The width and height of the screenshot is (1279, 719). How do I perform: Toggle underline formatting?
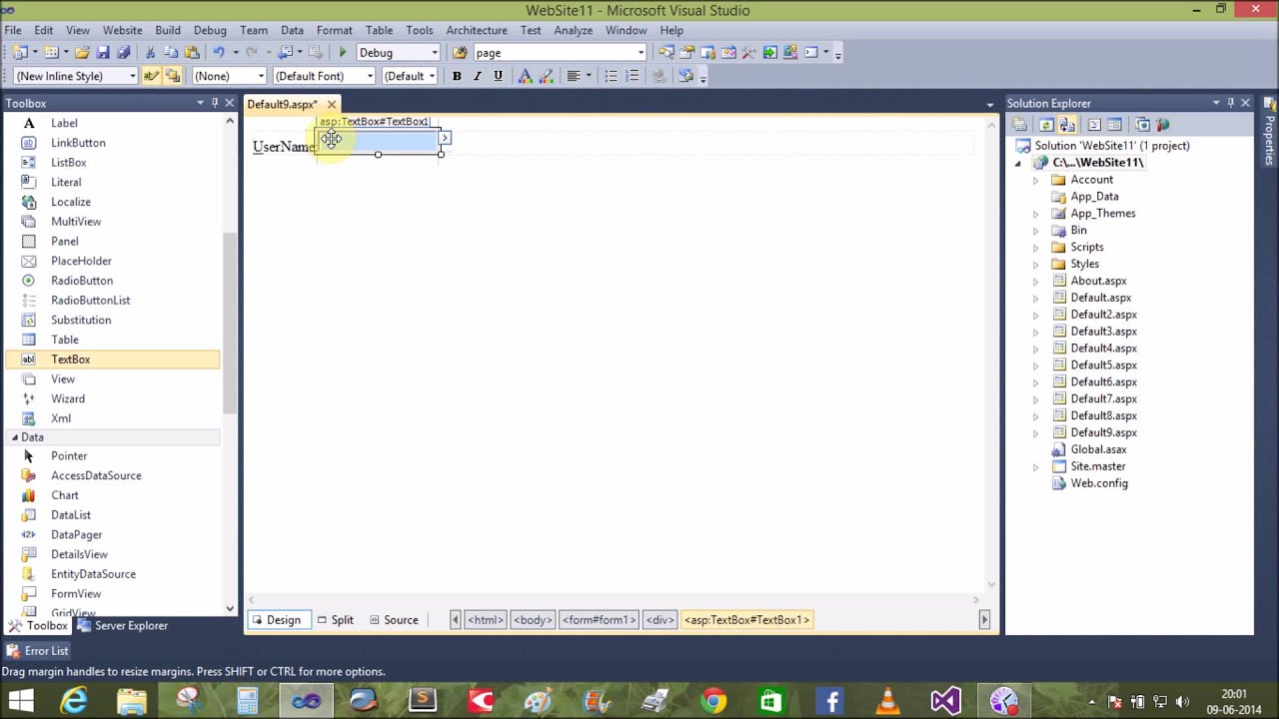coord(498,76)
